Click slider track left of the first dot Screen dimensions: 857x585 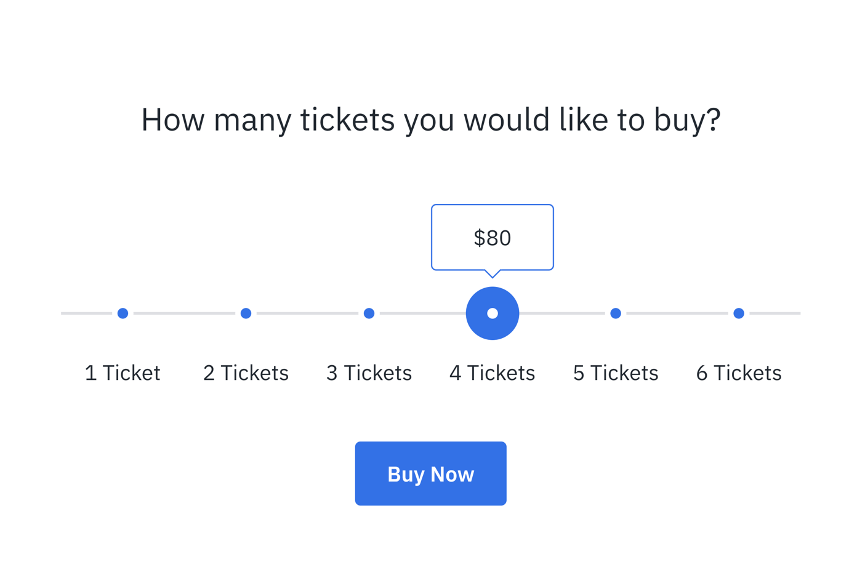86,313
